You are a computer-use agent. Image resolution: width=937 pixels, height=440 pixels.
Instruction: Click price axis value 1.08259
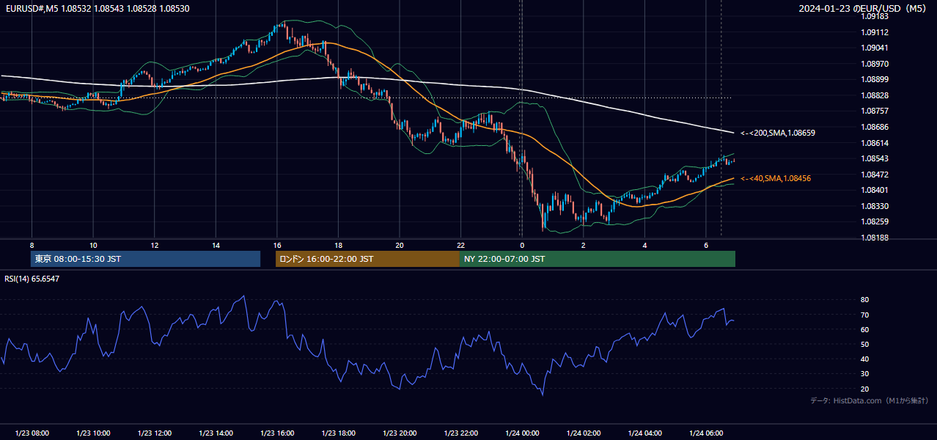tap(875, 221)
